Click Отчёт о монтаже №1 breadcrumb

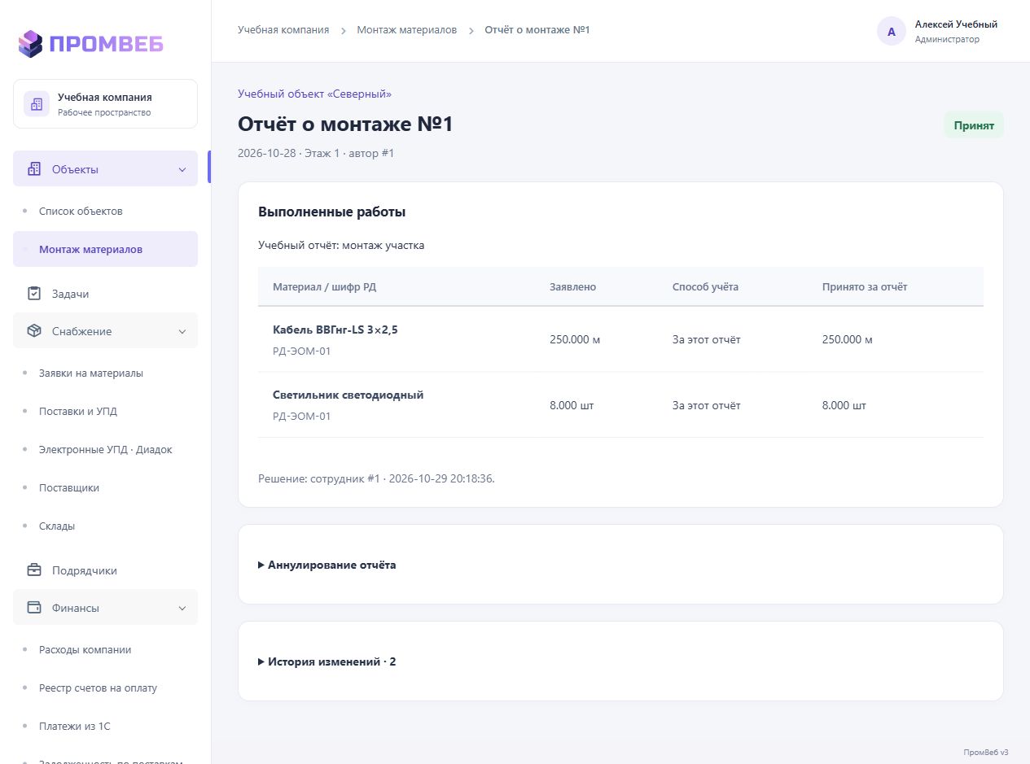point(537,30)
